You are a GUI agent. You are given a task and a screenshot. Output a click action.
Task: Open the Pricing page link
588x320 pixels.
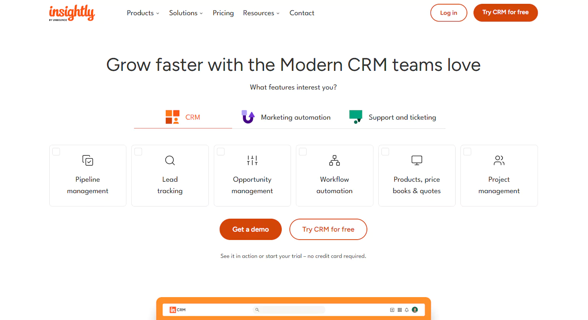click(x=223, y=13)
